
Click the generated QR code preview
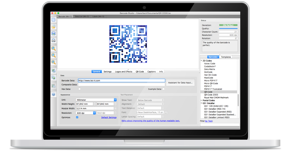tap(128, 44)
